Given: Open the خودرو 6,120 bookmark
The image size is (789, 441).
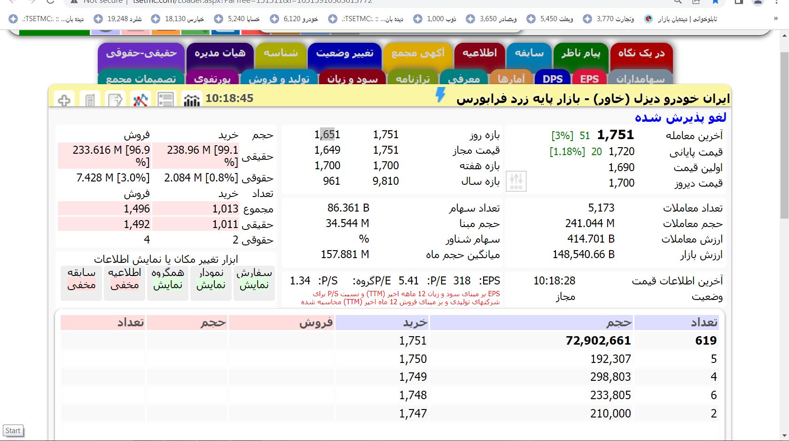Looking at the screenshot, I should [x=294, y=19].
